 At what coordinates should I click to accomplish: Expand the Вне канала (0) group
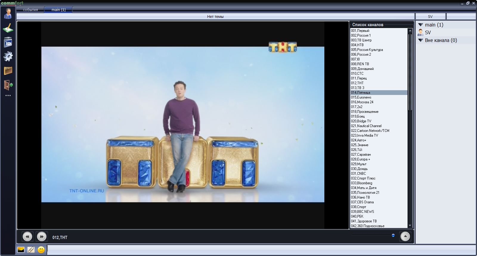click(421, 40)
